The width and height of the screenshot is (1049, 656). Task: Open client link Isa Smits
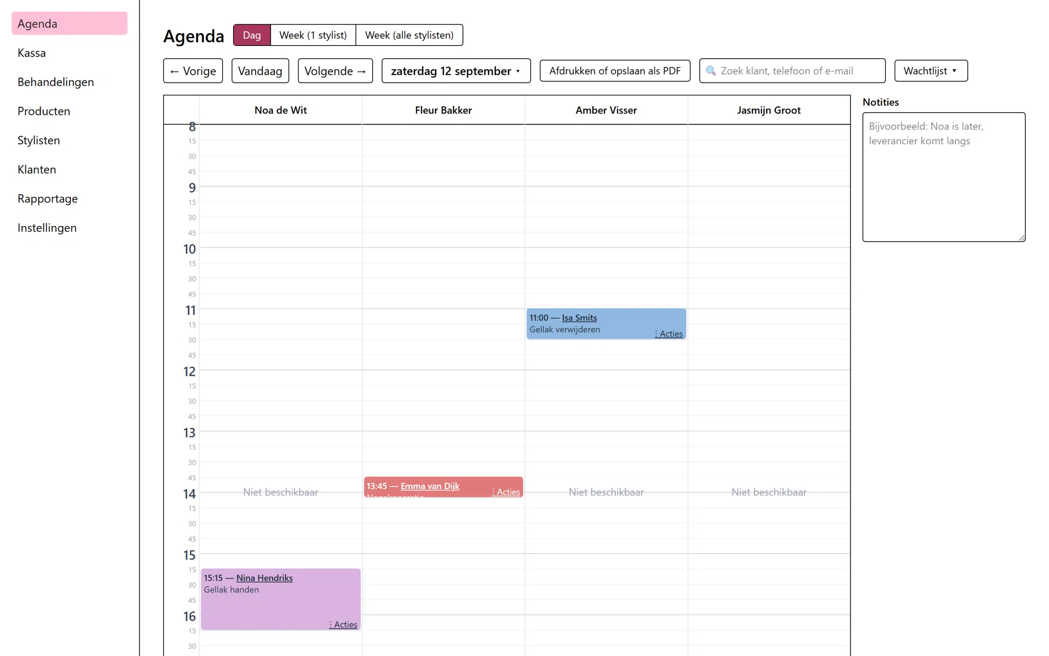(579, 318)
